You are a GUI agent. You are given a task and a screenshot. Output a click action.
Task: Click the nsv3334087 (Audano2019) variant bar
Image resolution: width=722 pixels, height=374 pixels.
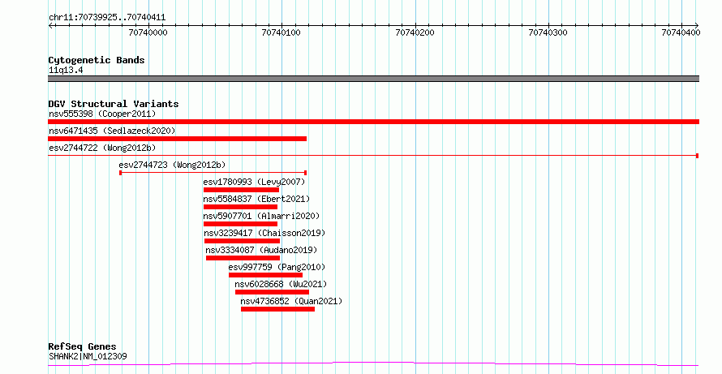point(243,258)
